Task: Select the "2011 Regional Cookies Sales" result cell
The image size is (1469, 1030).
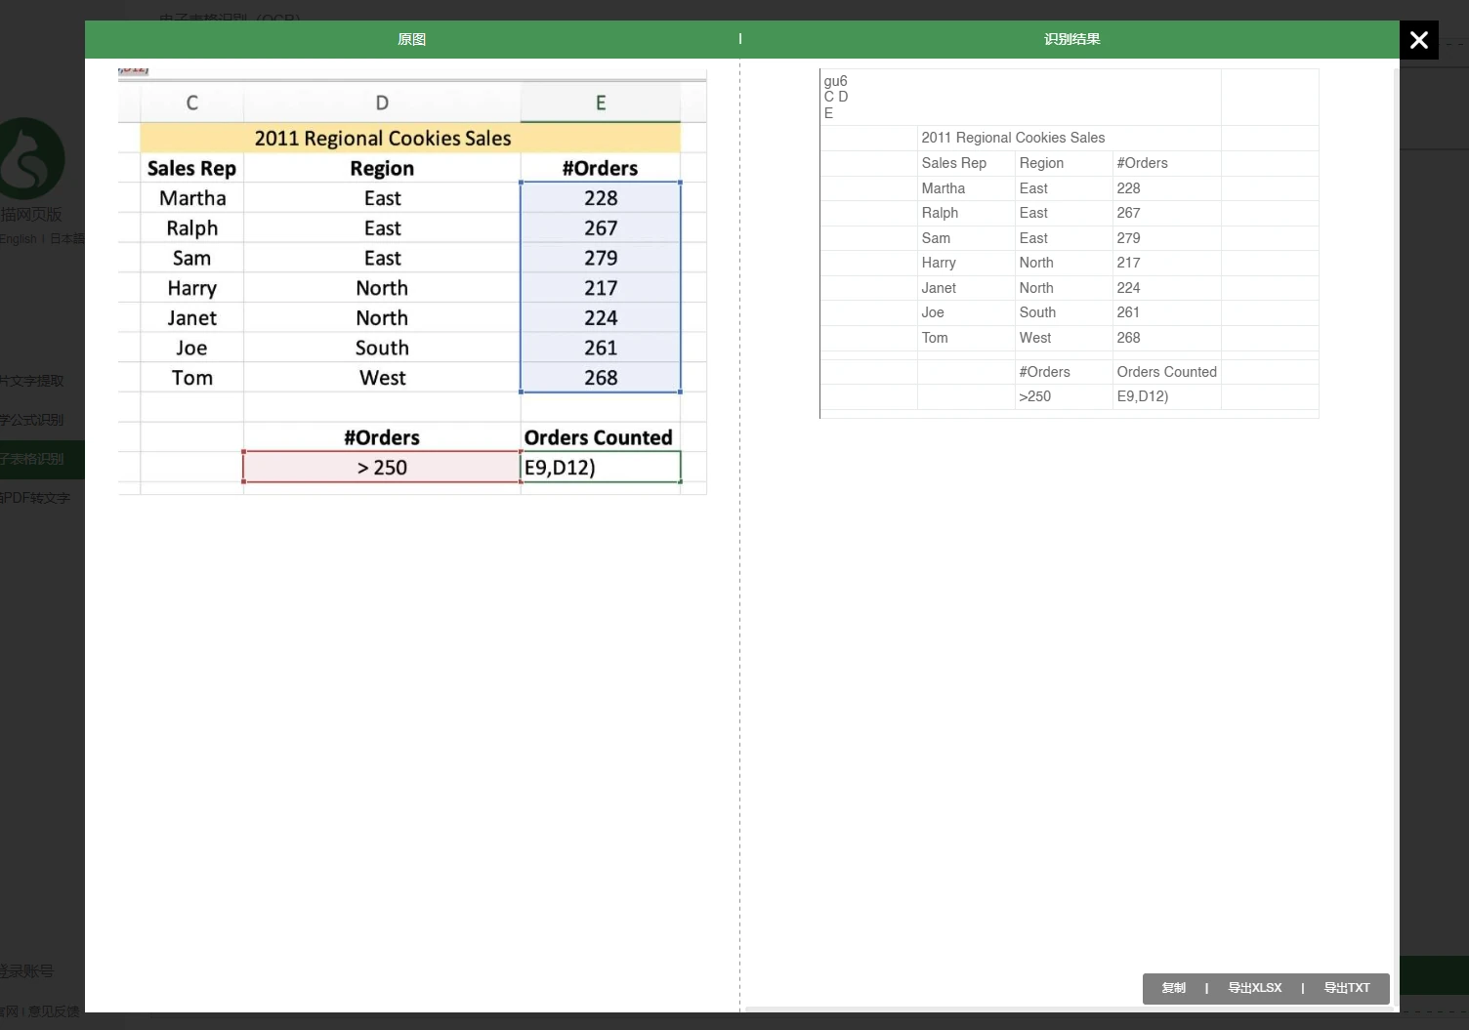Action: [1013, 138]
